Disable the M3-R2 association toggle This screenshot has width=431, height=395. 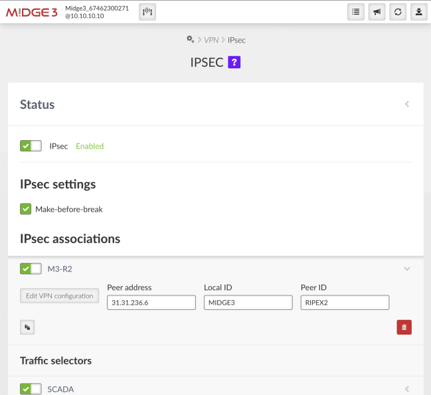click(31, 269)
